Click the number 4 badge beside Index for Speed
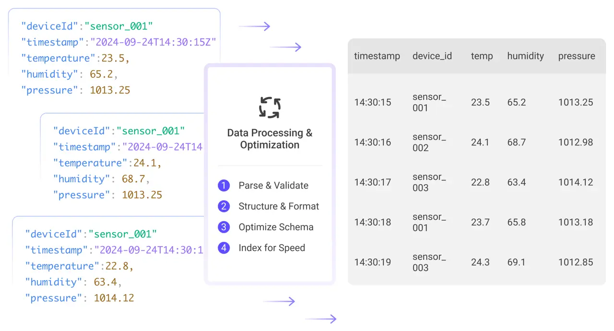The image size is (614, 331). pyautogui.click(x=224, y=248)
